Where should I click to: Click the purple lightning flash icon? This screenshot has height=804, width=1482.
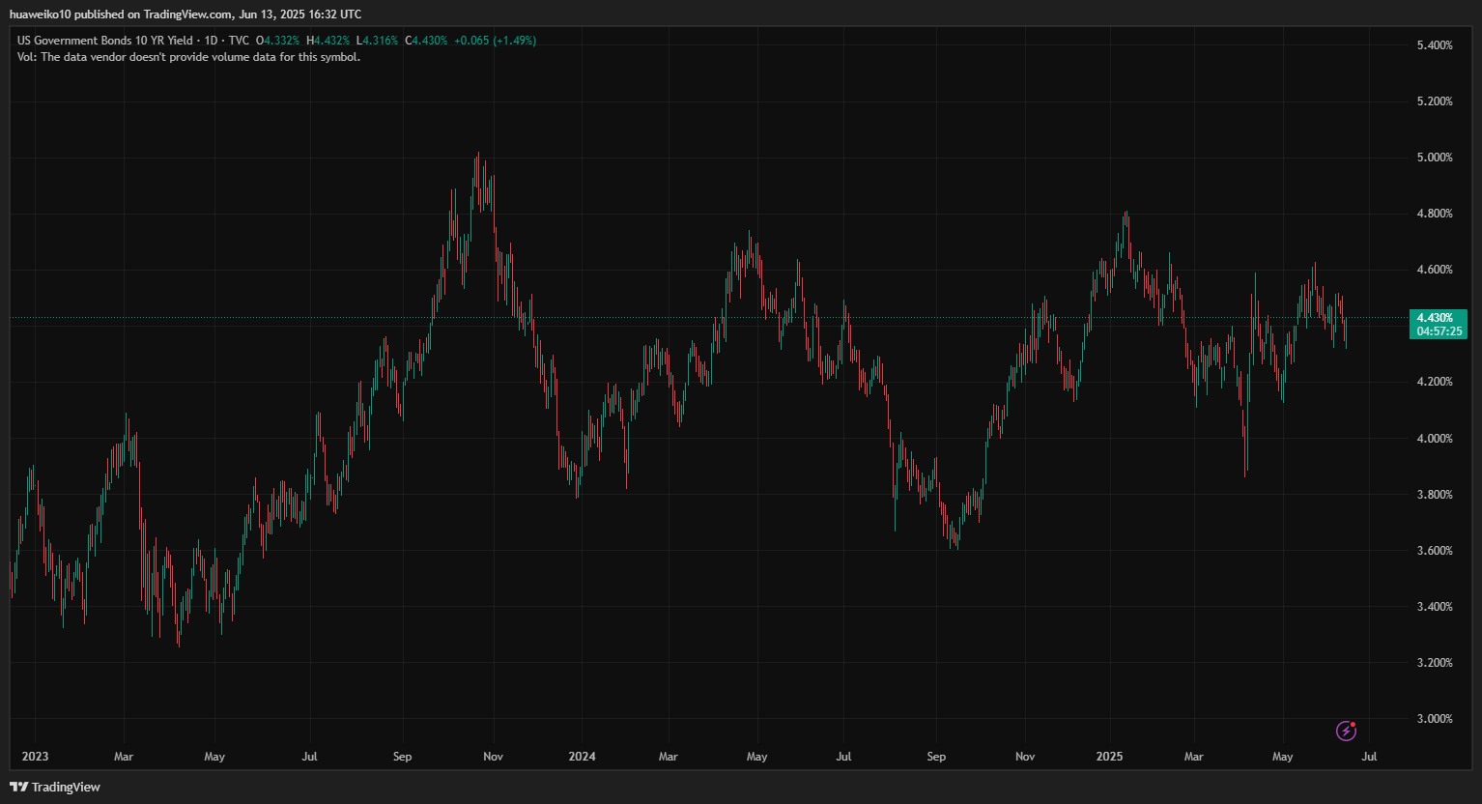(1346, 731)
